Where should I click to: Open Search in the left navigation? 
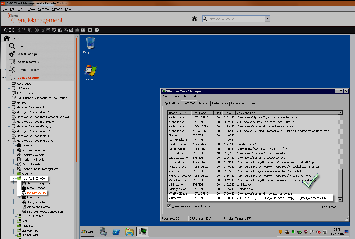[x=22, y=46]
